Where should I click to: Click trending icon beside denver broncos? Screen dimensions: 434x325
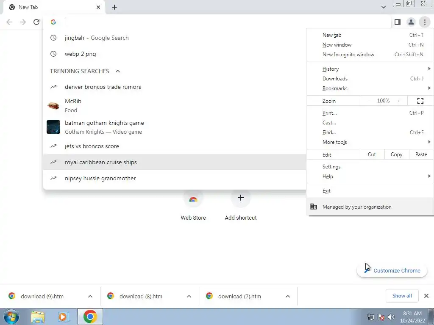point(53,87)
